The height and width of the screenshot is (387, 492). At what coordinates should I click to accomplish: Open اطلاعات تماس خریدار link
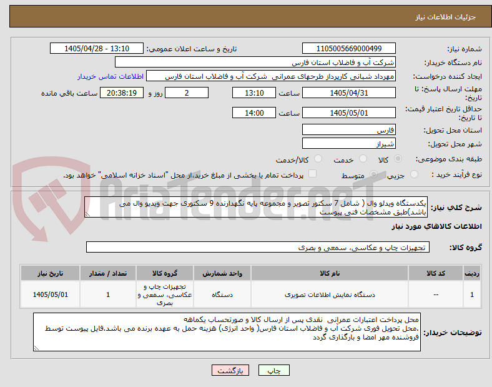coord(111,76)
